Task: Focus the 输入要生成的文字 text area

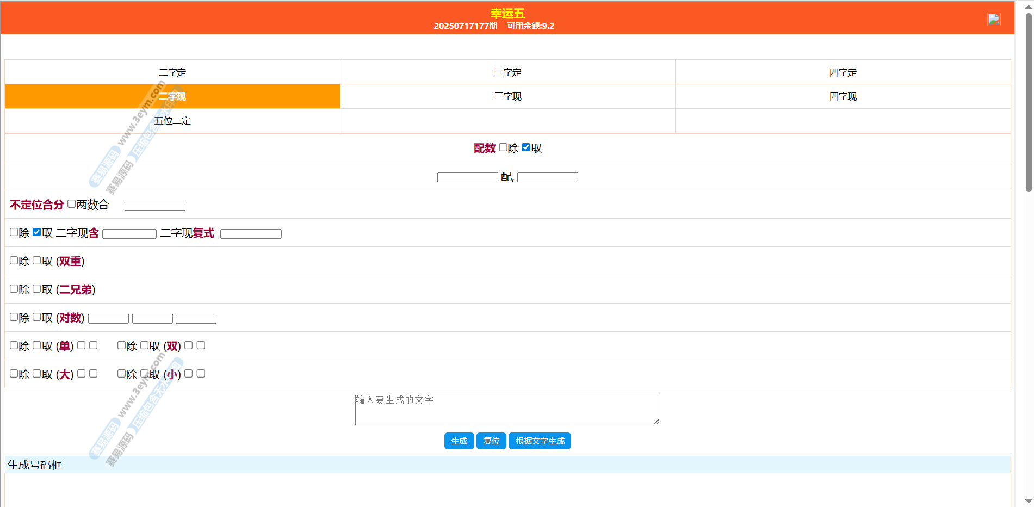Action: click(507, 410)
